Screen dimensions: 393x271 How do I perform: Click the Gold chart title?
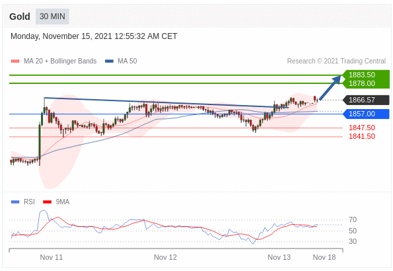tap(20, 17)
